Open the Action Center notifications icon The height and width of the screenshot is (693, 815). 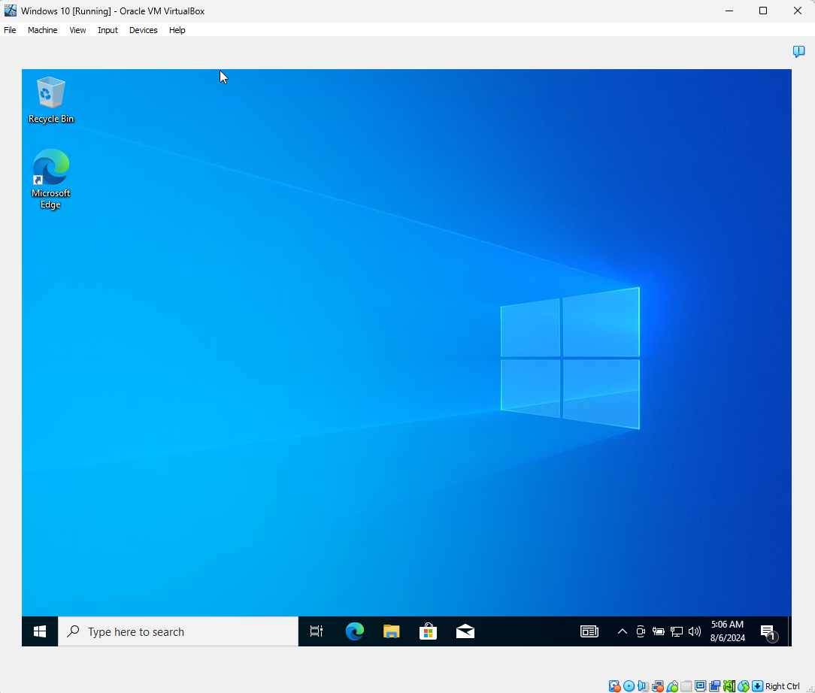point(768,632)
